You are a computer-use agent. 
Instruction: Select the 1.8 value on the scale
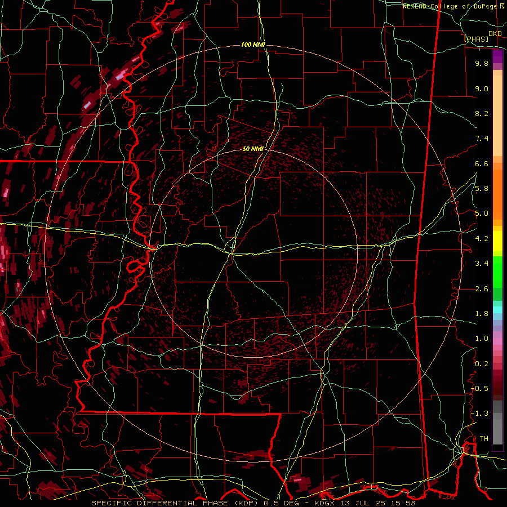click(x=482, y=314)
